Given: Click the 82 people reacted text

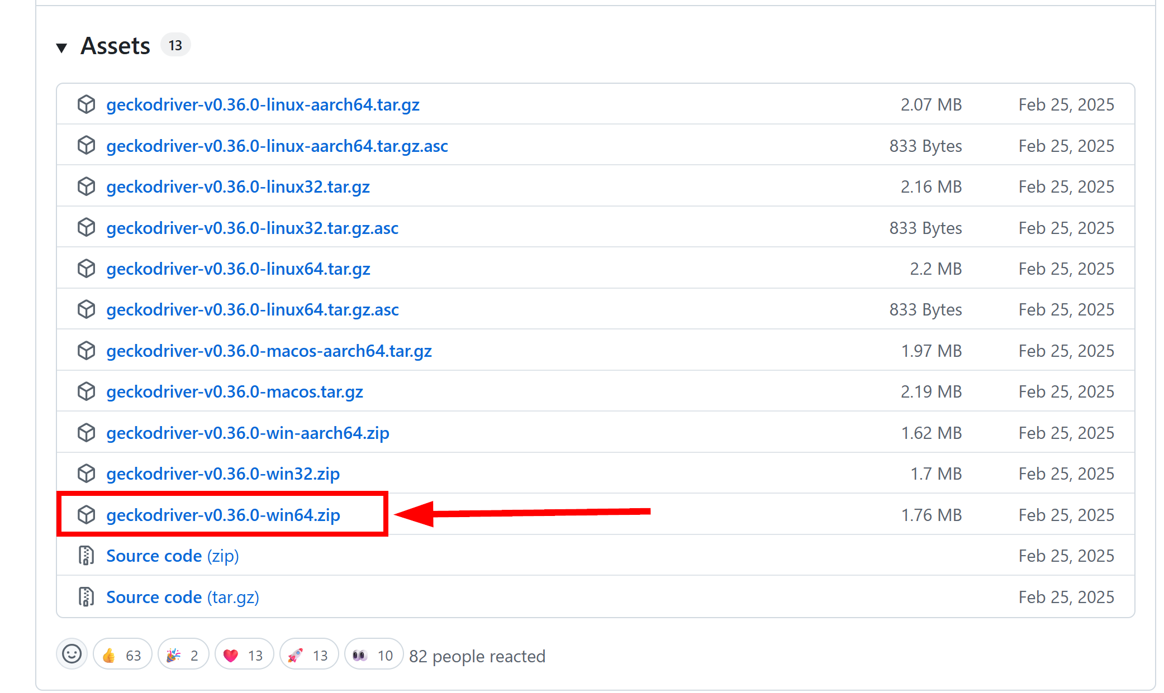Looking at the screenshot, I should (477, 656).
